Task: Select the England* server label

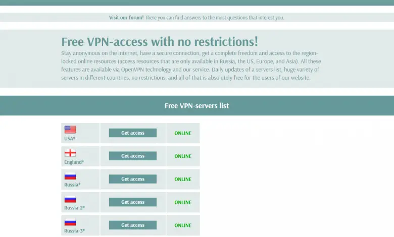Action: pos(74,162)
